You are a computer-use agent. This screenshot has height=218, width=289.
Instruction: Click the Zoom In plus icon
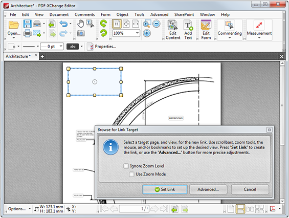point(147,33)
